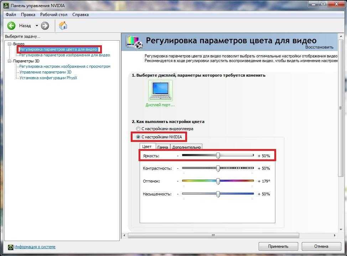Image resolution: width=347 pixels, height=256 pixels.
Task: Open 'Информация о системе' link
Action: 35,247
